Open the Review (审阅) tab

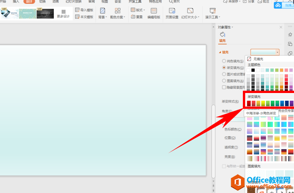pos(91,2)
